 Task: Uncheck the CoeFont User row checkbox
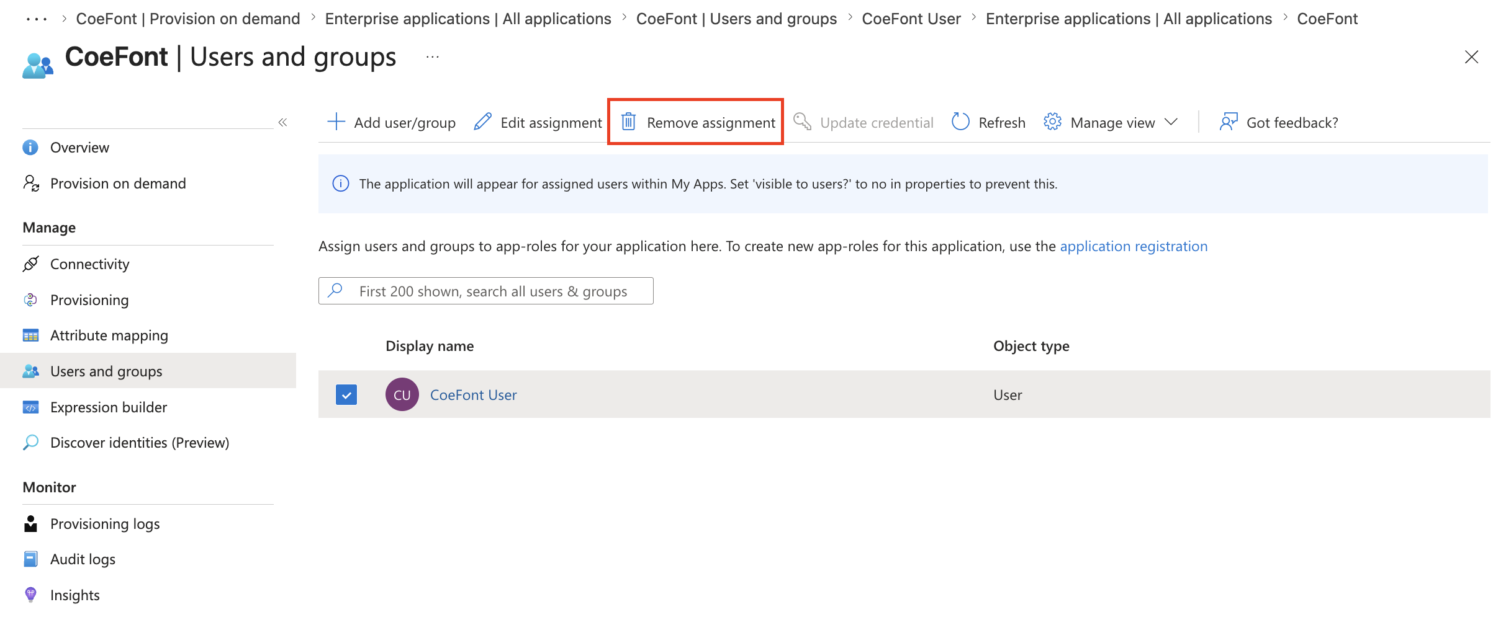(x=346, y=394)
